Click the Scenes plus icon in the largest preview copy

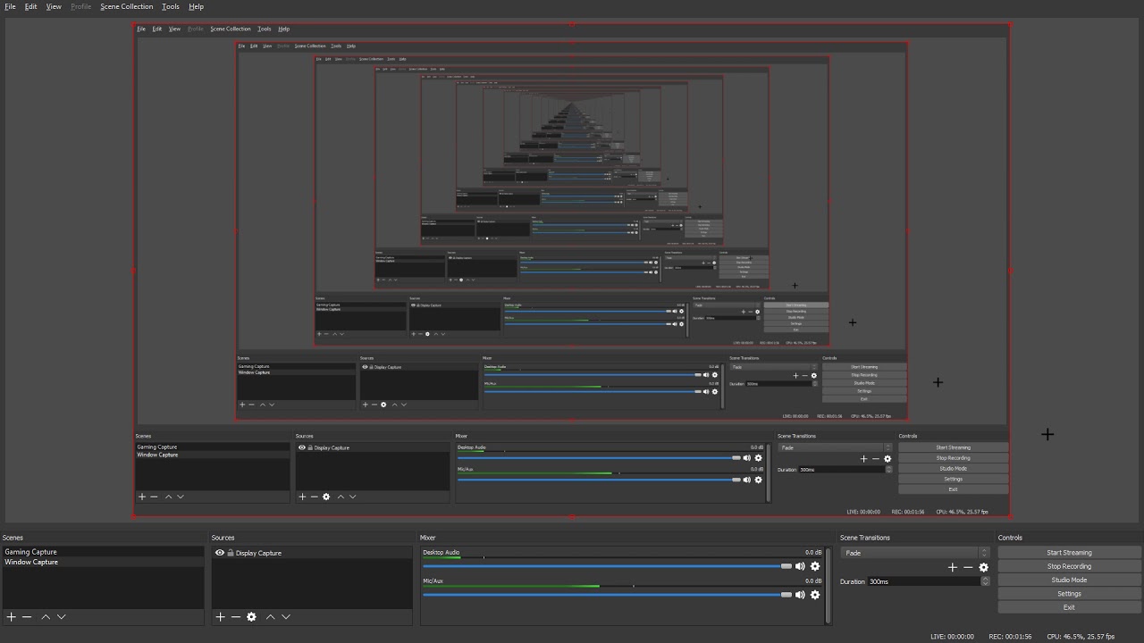coord(141,497)
